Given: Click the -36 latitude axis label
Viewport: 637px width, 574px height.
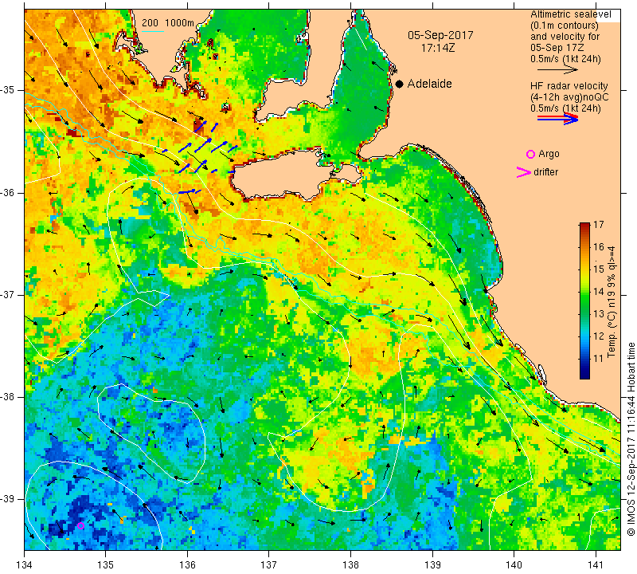Looking at the screenshot, I should (x=11, y=192).
